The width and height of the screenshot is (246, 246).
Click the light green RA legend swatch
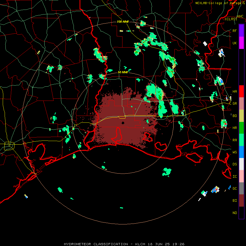click(x=241, y=140)
